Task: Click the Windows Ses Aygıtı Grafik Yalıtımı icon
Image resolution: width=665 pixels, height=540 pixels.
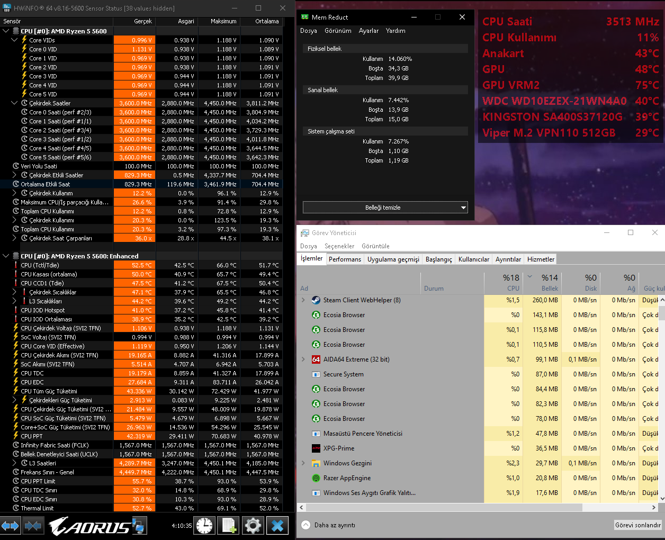Action: (316, 493)
